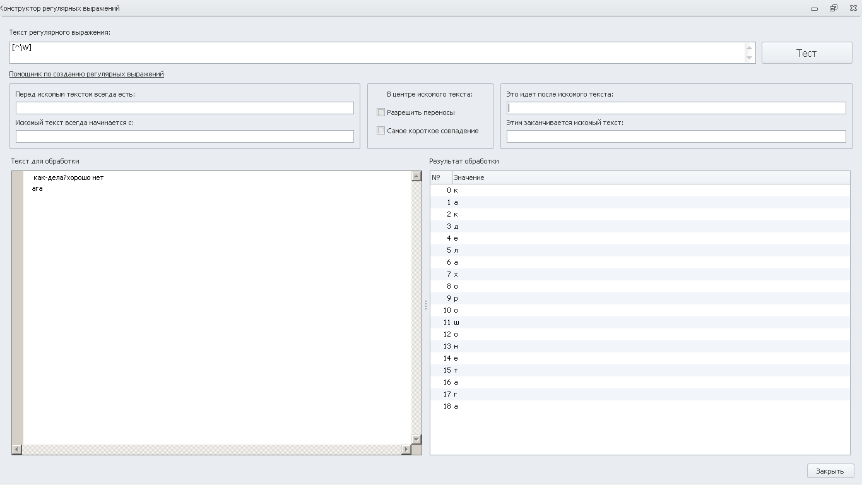Viewport: 862px width, 485px height.
Task: Select result row 3 with value д
Action: click(x=640, y=226)
